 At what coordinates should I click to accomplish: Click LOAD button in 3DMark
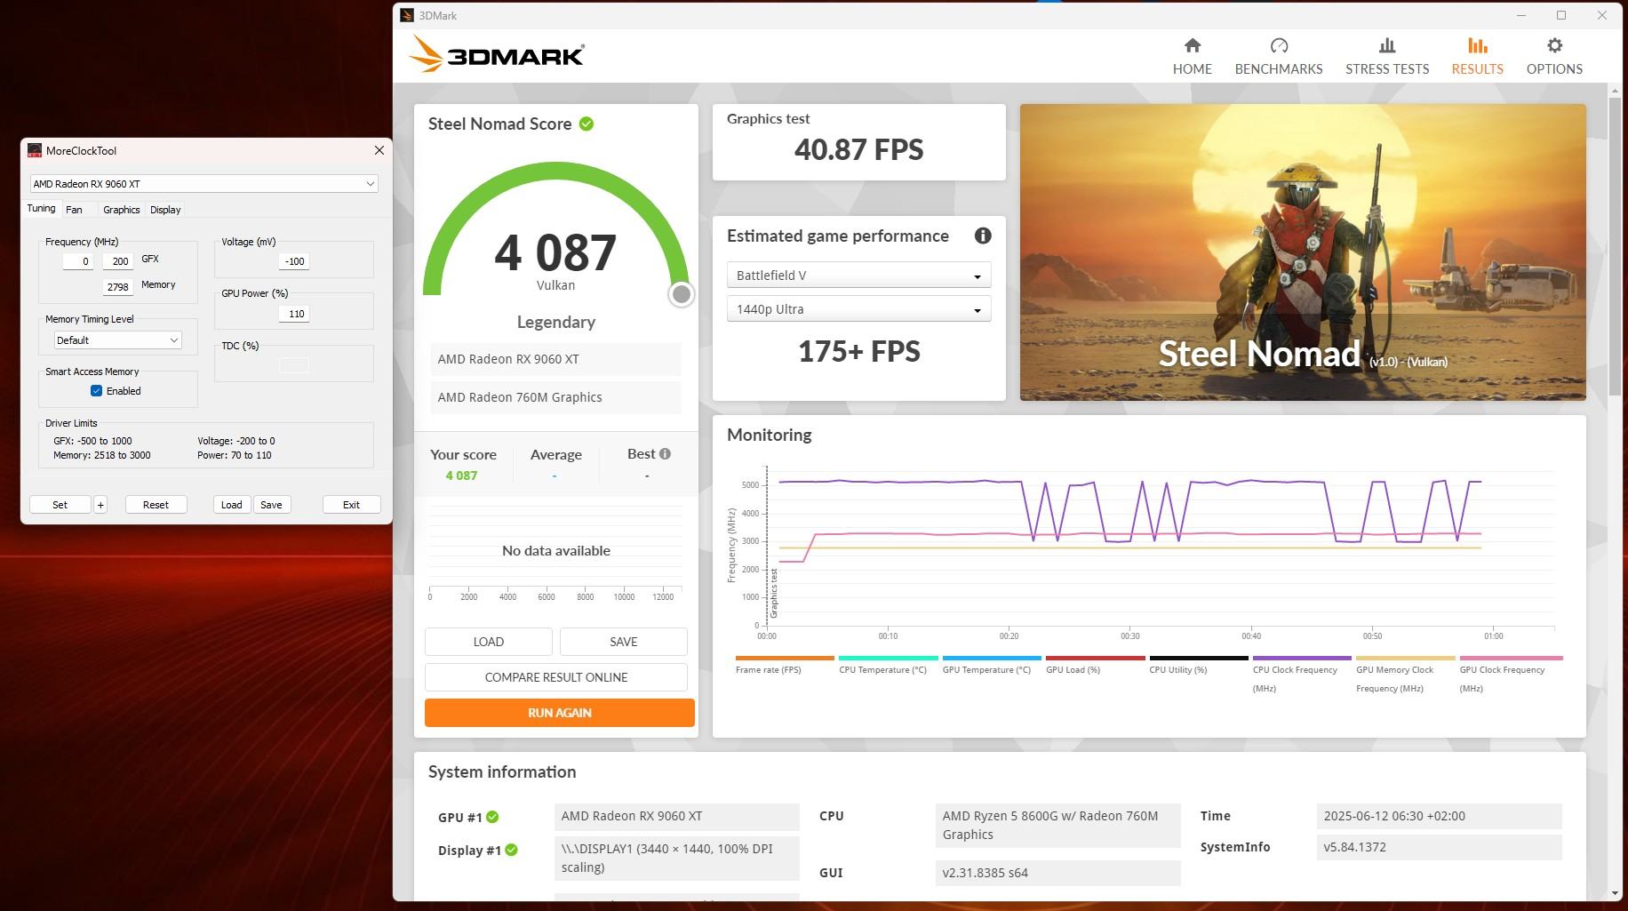[x=488, y=642]
